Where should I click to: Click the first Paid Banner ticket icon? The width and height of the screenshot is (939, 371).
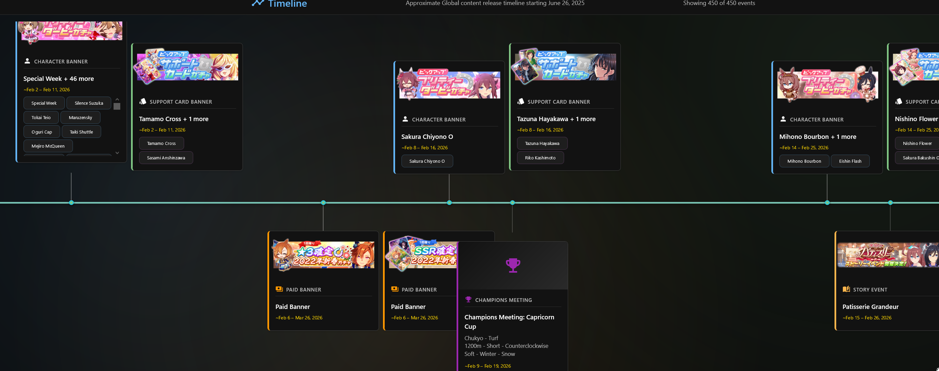(x=279, y=289)
